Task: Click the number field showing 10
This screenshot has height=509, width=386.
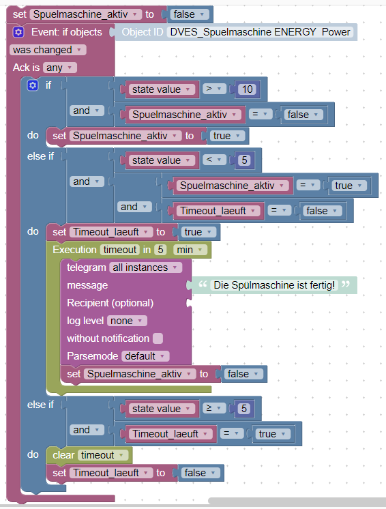Action: click(247, 89)
